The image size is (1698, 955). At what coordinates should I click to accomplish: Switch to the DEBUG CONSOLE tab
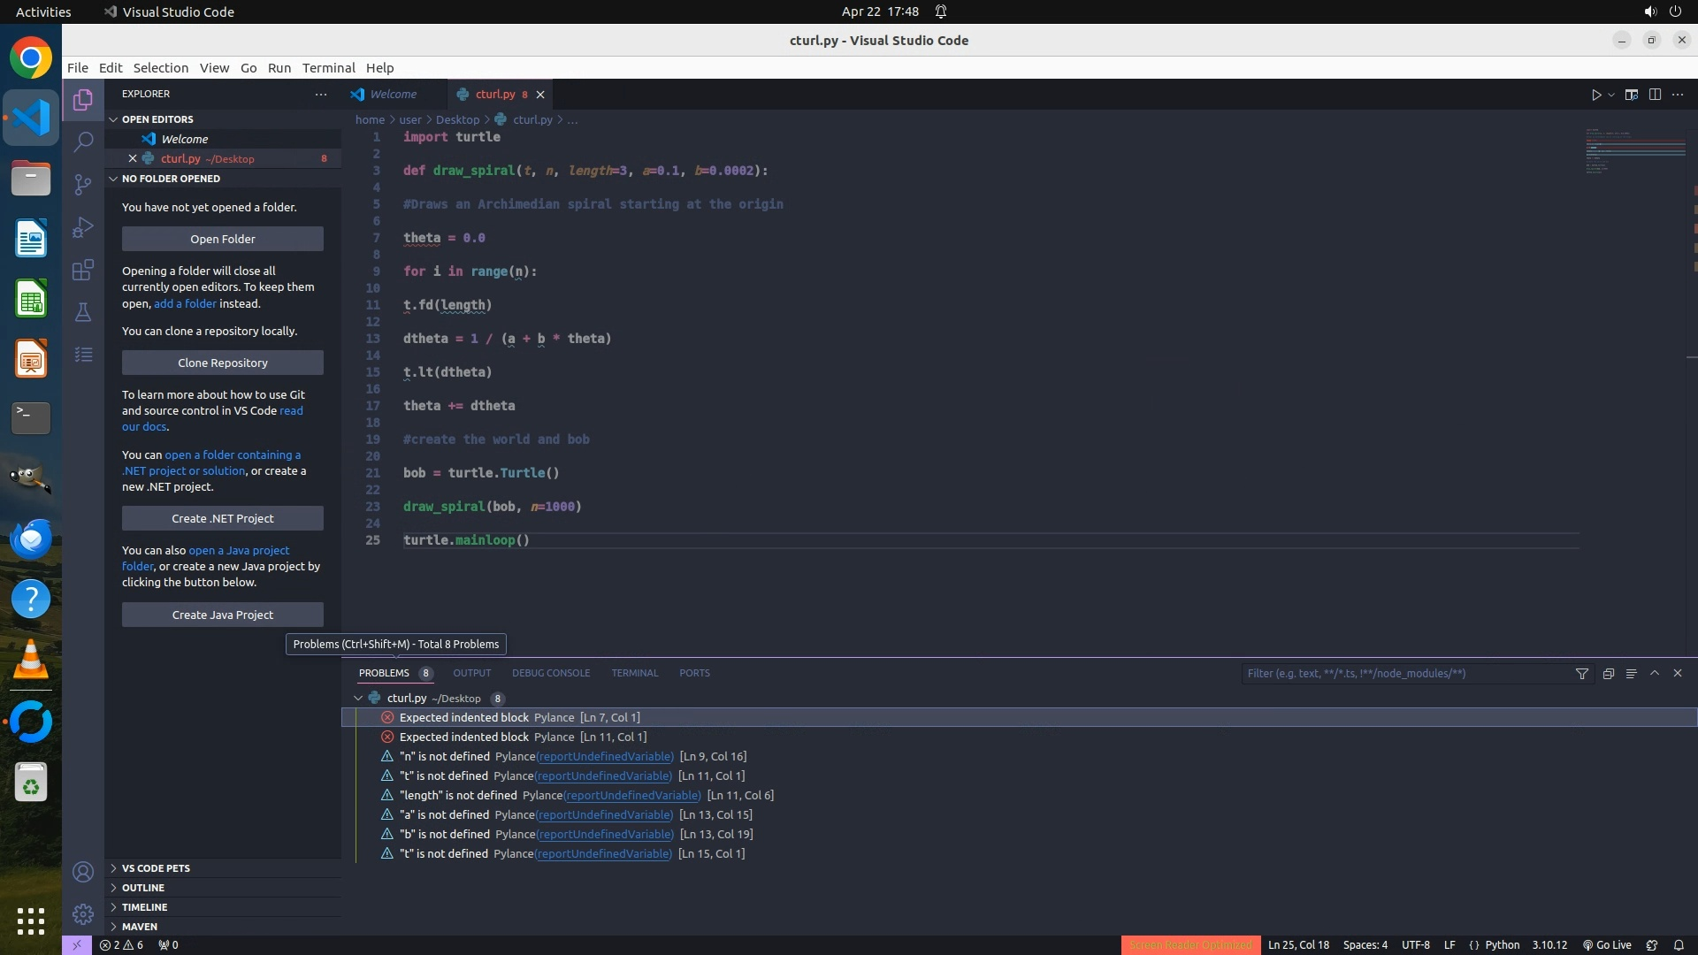pos(550,673)
